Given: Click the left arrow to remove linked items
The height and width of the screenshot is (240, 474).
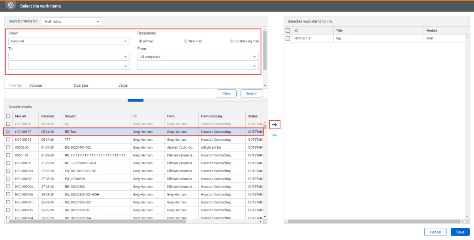Looking at the screenshot, I should tap(275, 135).
